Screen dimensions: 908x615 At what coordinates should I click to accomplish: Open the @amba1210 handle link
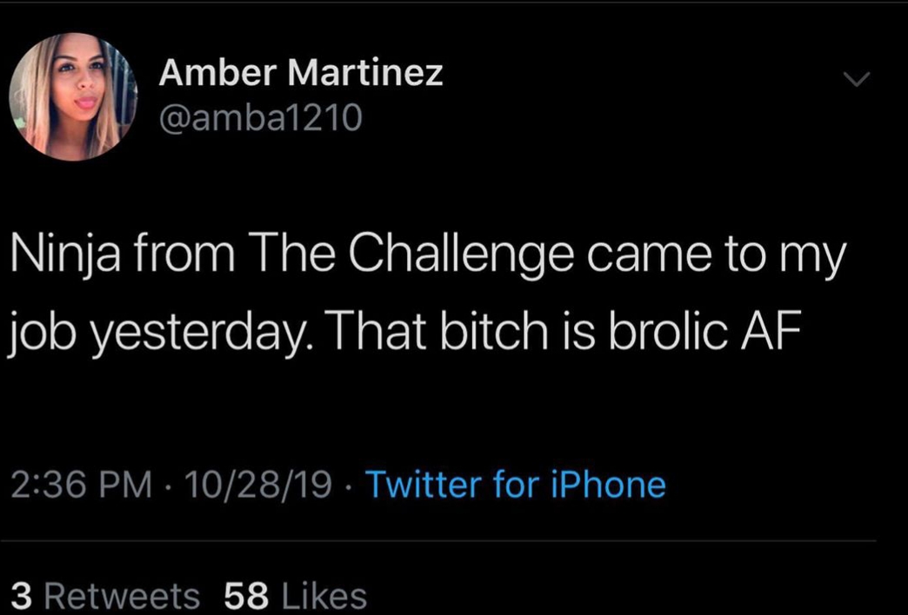(261, 117)
